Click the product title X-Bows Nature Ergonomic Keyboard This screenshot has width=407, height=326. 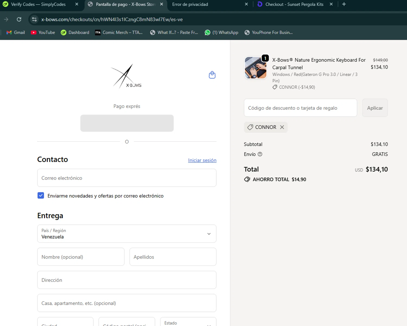319,64
